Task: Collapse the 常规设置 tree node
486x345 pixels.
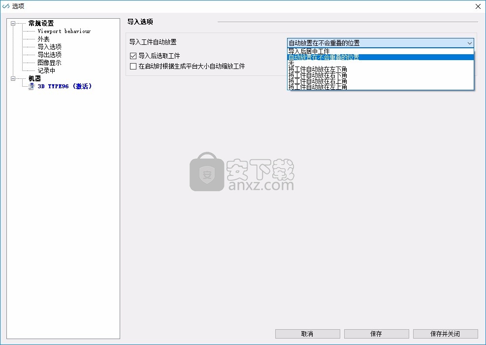Action: 13,23
